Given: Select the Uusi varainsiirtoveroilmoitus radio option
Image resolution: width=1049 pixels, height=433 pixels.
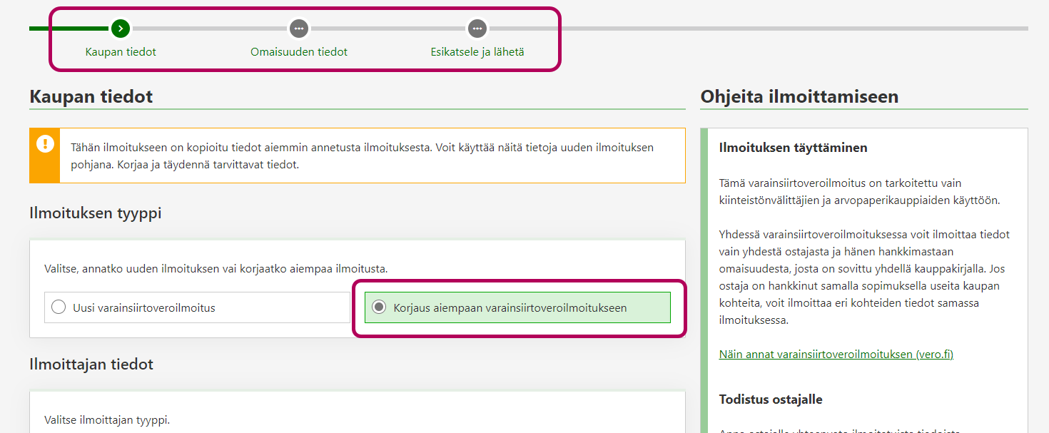Looking at the screenshot, I should (x=59, y=307).
